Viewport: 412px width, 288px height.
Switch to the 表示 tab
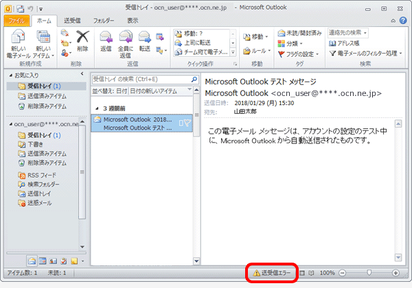click(133, 21)
